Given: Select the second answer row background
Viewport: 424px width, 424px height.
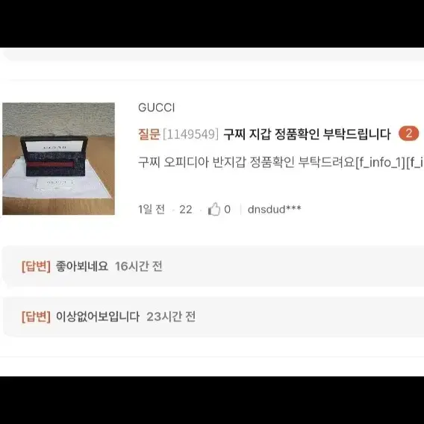Looking at the screenshot, I should (213, 317).
